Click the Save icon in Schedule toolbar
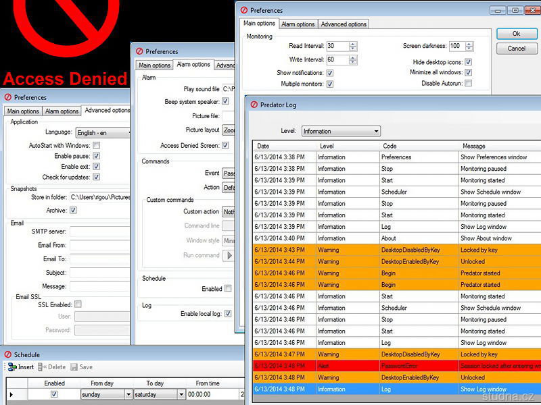 [x=74, y=367]
